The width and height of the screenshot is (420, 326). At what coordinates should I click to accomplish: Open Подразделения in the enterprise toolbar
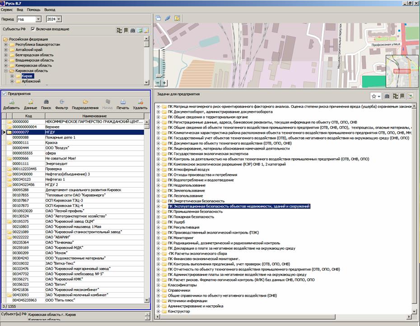pyautogui.click(x=85, y=102)
